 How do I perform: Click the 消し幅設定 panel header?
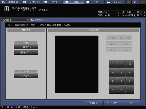click(x=93, y=30)
